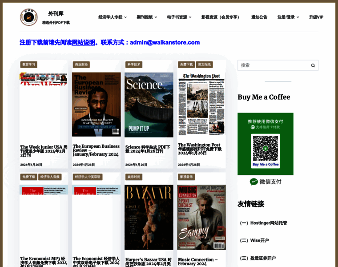338x267 pixels.
Task: Select the 经济学人中英双语 category tag
Action: click(x=88, y=177)
